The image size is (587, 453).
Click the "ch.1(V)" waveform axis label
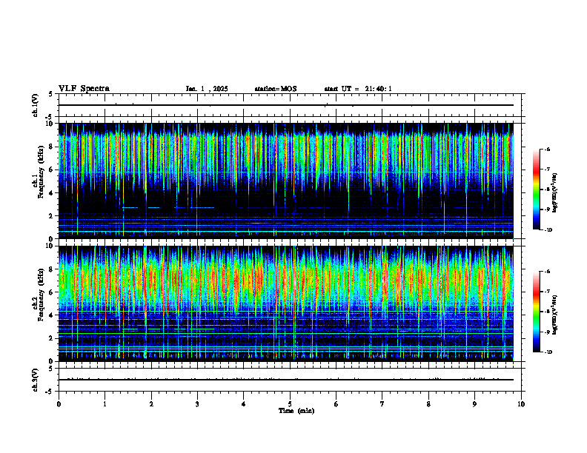click(36, 105)
